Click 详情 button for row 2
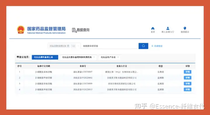 click(188, 78)
